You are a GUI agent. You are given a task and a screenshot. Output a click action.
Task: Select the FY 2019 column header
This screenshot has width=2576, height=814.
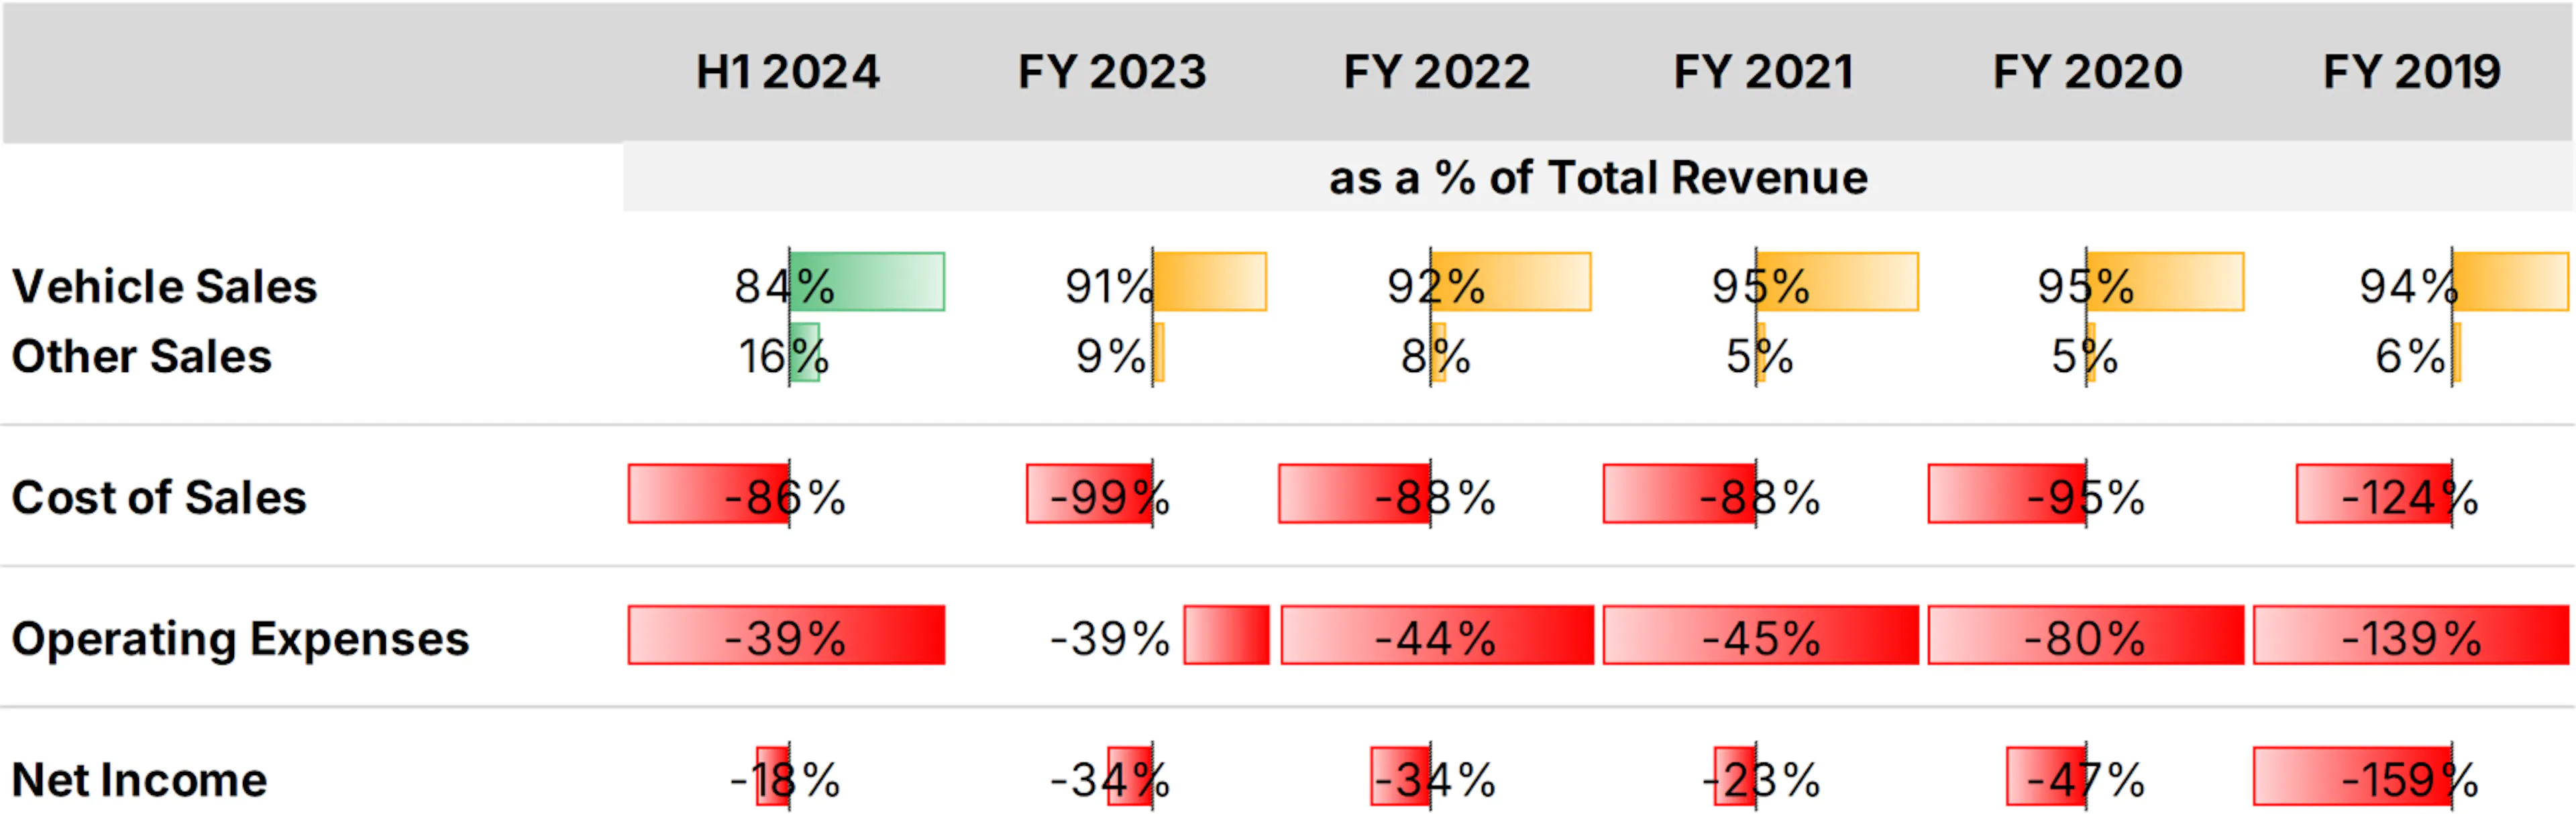[x=2411, y=72]
